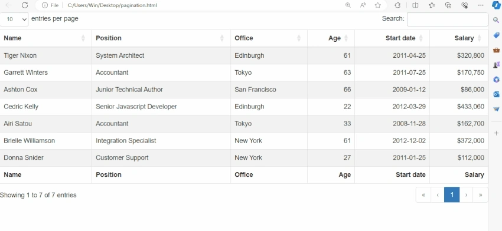This screenshot has height=231, width=502.
Task: Sort table by Position column header
Action: point(161,38)
